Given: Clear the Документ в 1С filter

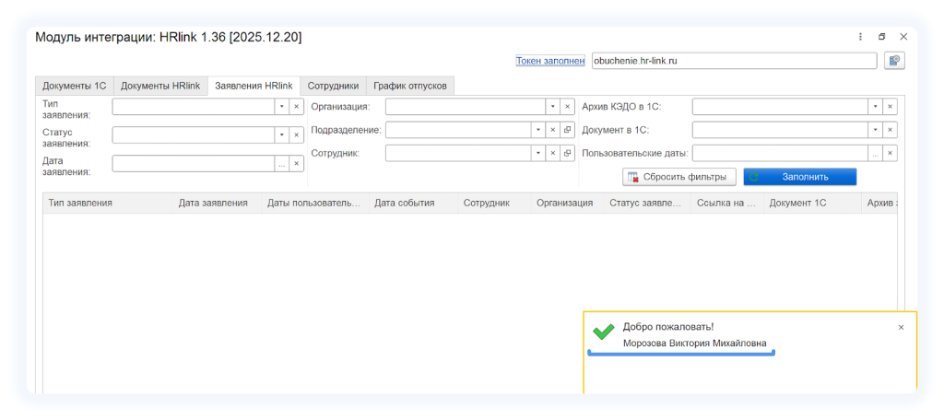Looking at the screenshot, I should (x=890, y=130).
